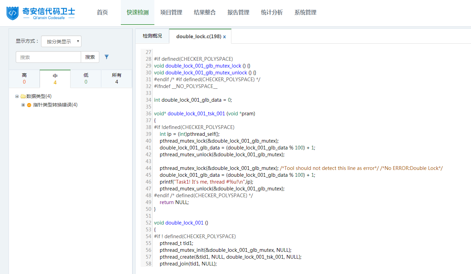471x274 pixels.
Task: Open the 首页 menu
Action: coord(102,13)
